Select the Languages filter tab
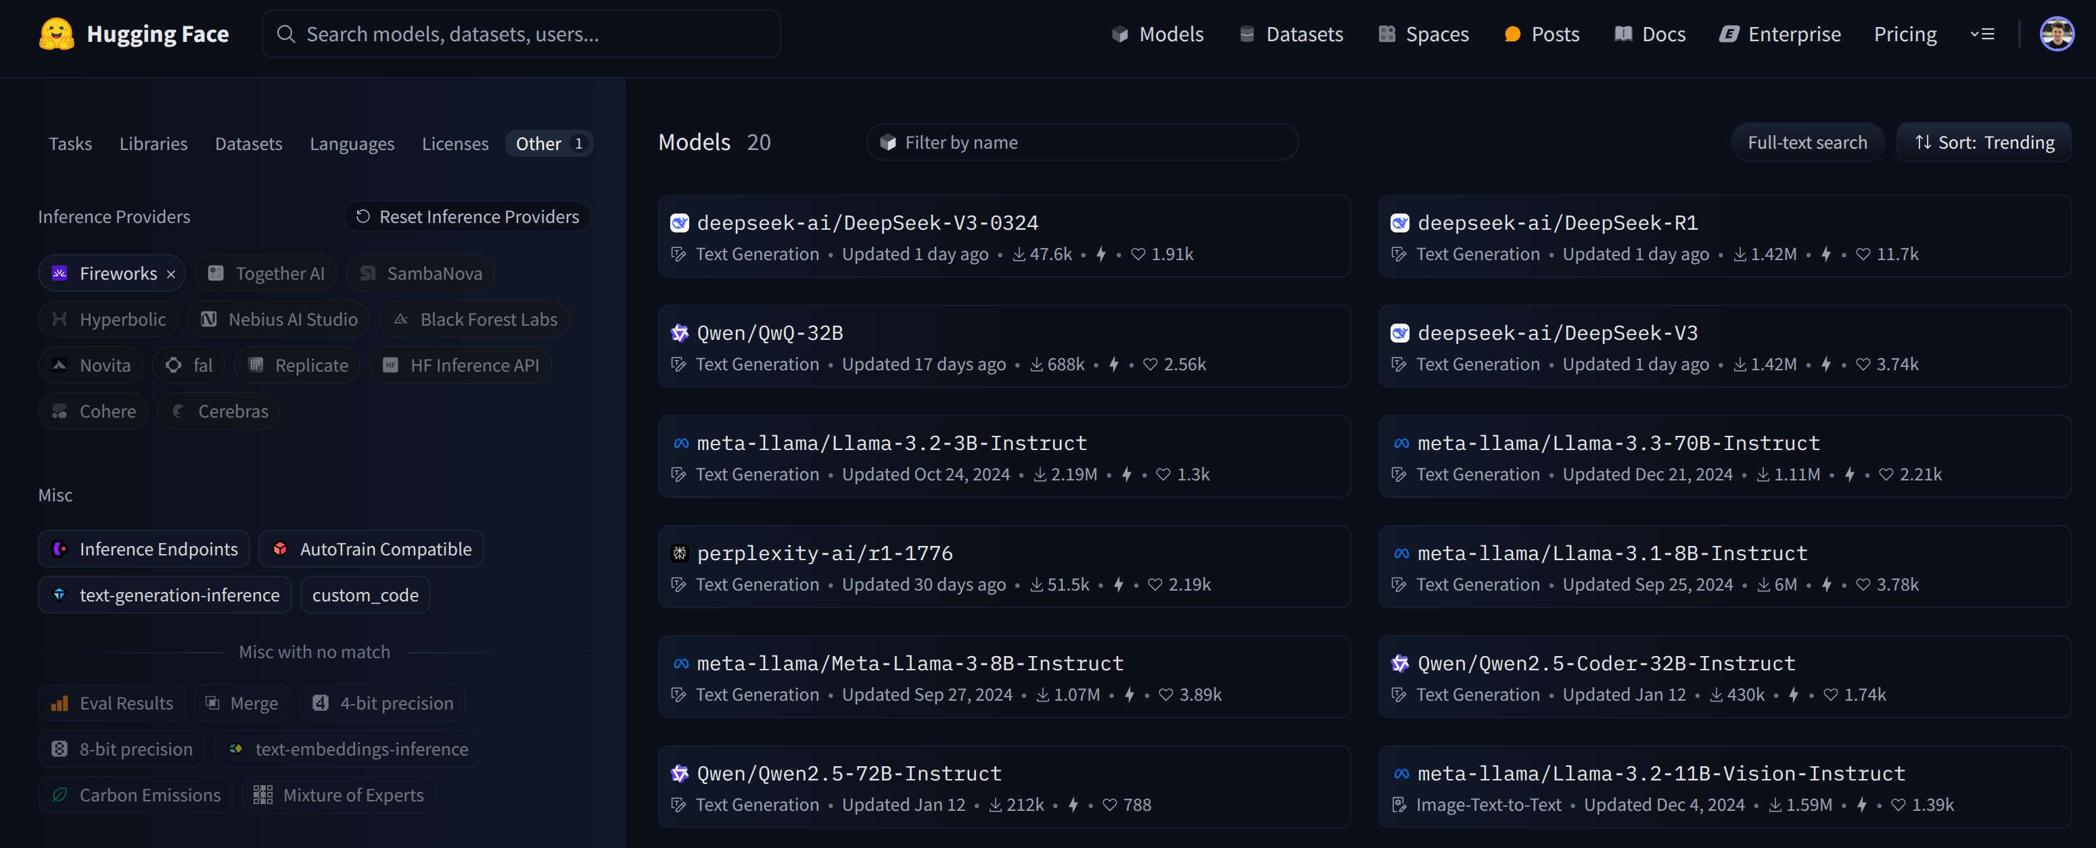 (x=352, y=143)
